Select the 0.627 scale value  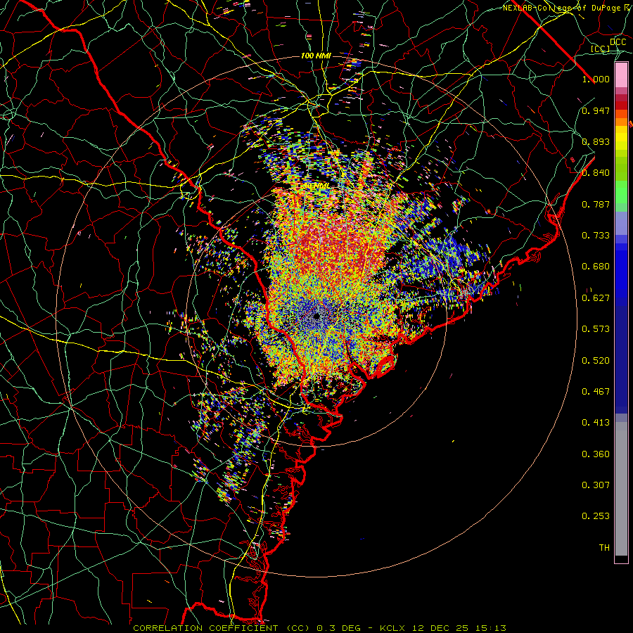[596, 298]
